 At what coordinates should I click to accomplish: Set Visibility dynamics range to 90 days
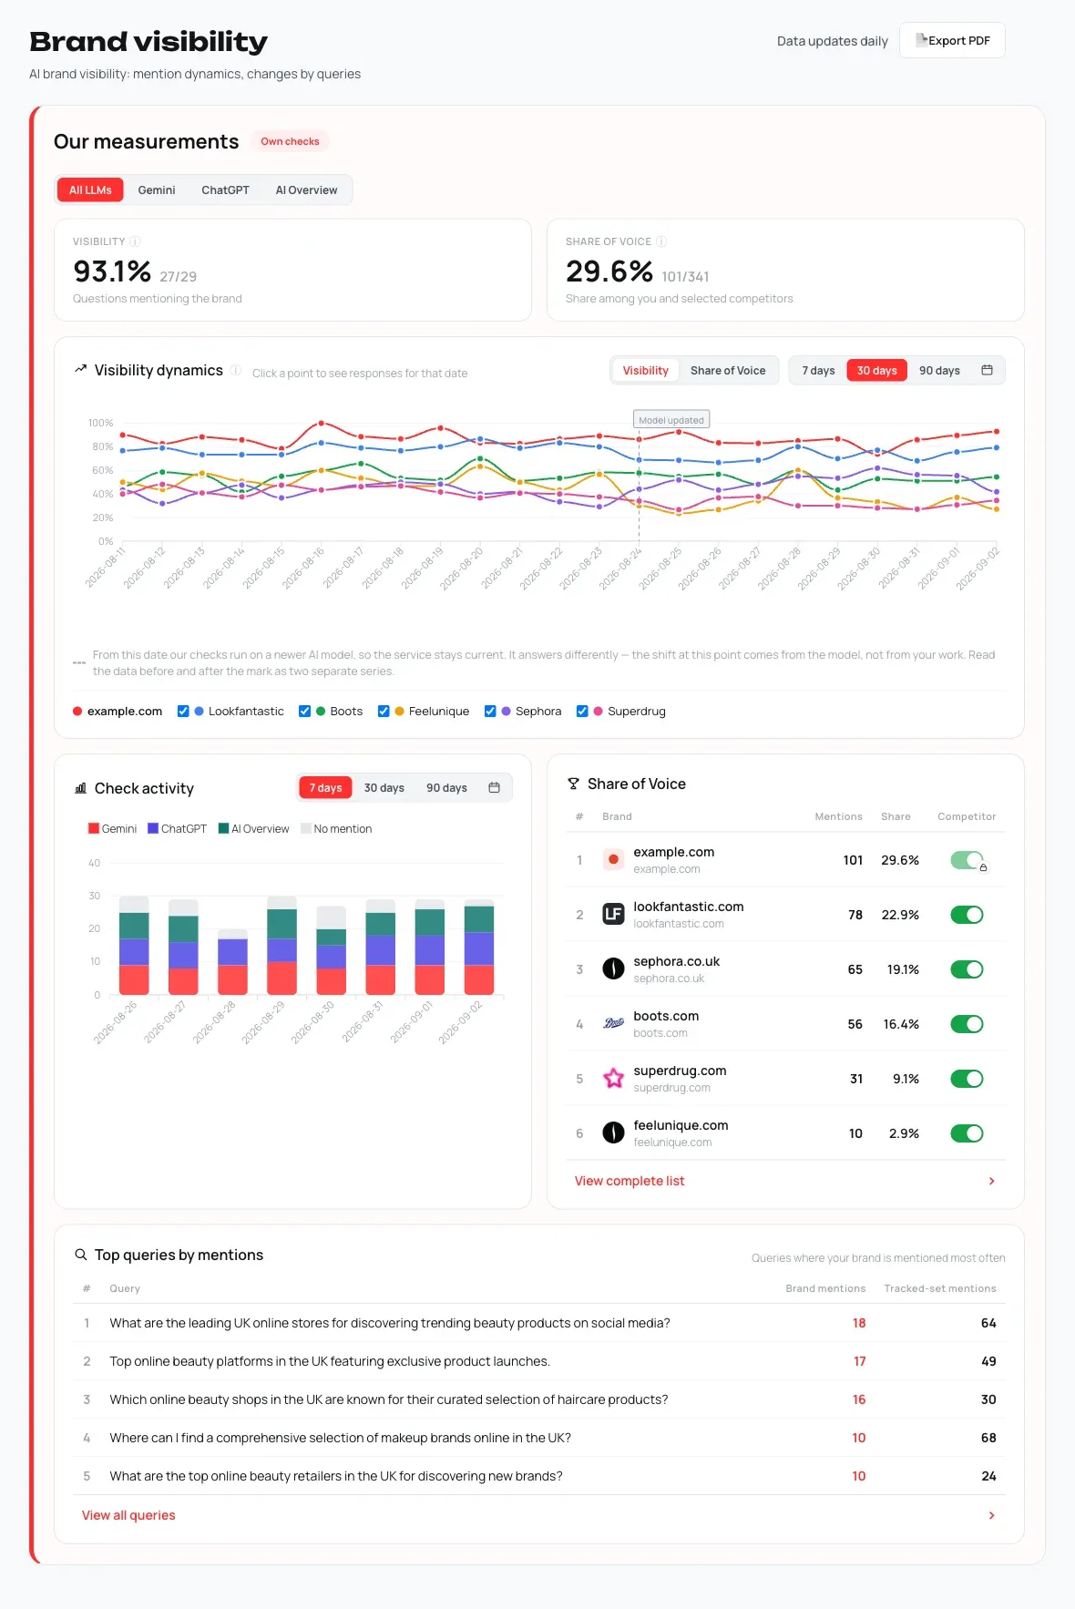939,371
